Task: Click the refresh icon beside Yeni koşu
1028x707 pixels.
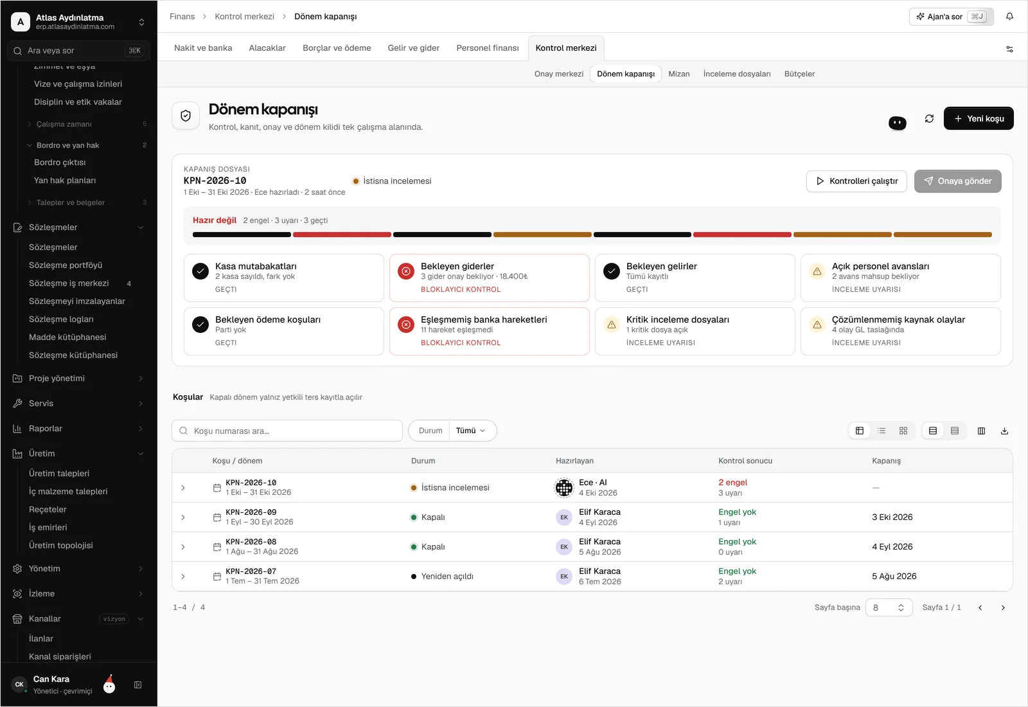Action: coord(929,119)
